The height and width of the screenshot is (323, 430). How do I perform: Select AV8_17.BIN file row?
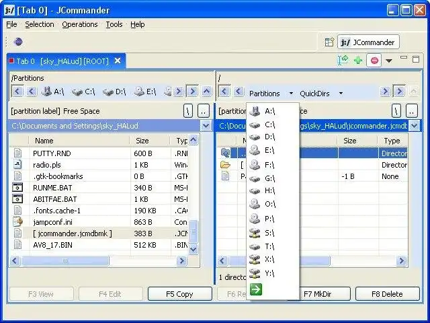pyautogui.click(x=99, y=245)
